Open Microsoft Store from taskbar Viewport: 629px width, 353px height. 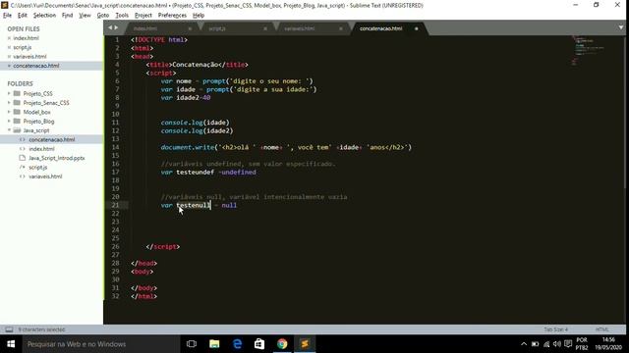pos(259,344)
